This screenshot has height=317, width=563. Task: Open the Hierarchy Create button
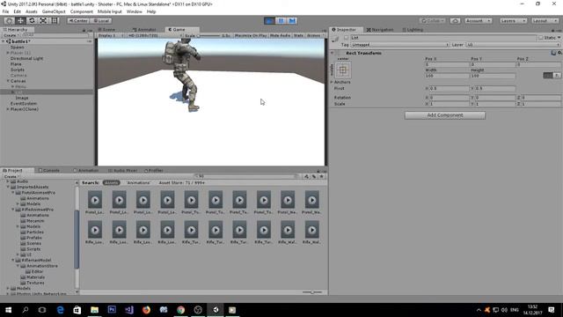(x=11, y=35)
